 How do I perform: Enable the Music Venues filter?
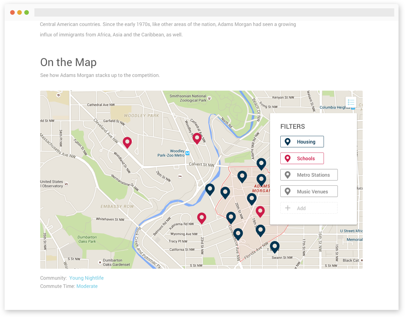309,191
